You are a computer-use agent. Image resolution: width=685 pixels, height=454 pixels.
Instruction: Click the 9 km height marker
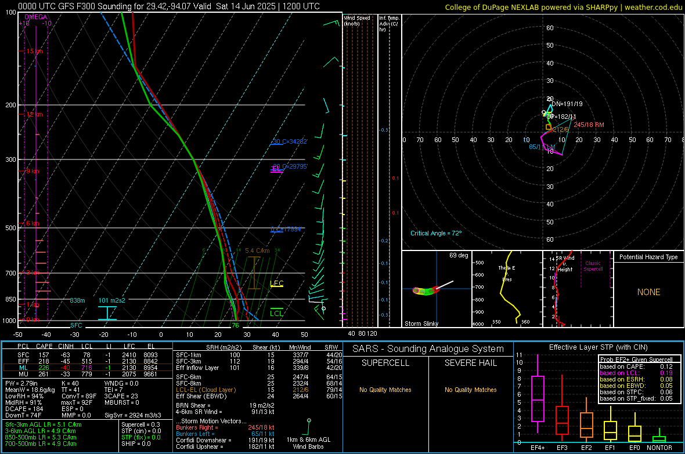33,171
